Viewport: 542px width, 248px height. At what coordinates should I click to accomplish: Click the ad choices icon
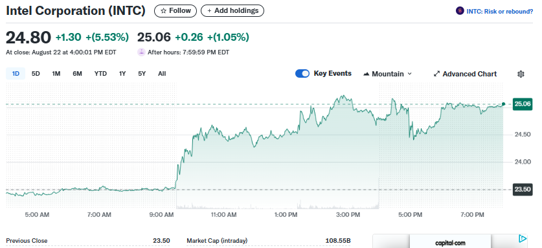523,239
